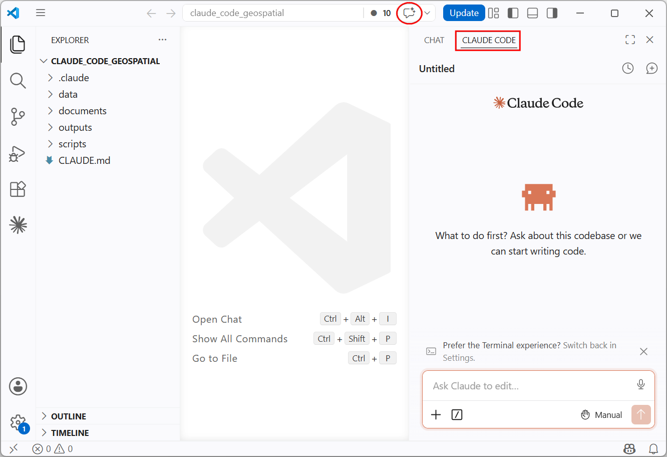Open the Customize Layout icon

[x=494, y=13]
